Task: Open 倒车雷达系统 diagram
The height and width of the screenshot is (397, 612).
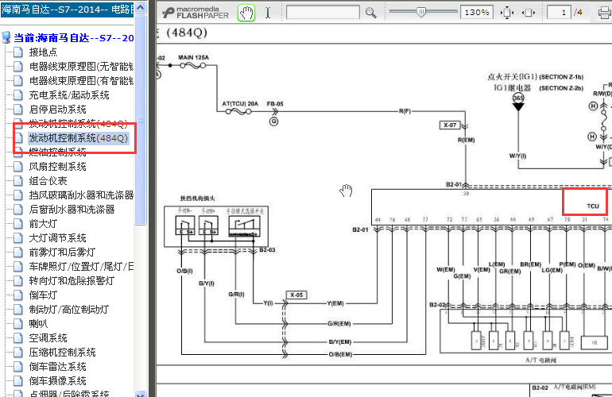Action: (x=57, y=367)
